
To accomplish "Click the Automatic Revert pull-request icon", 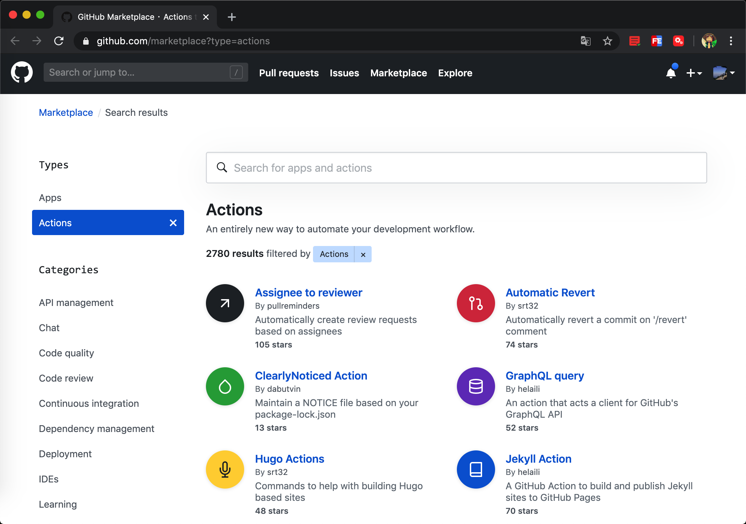I will (476, 303).
